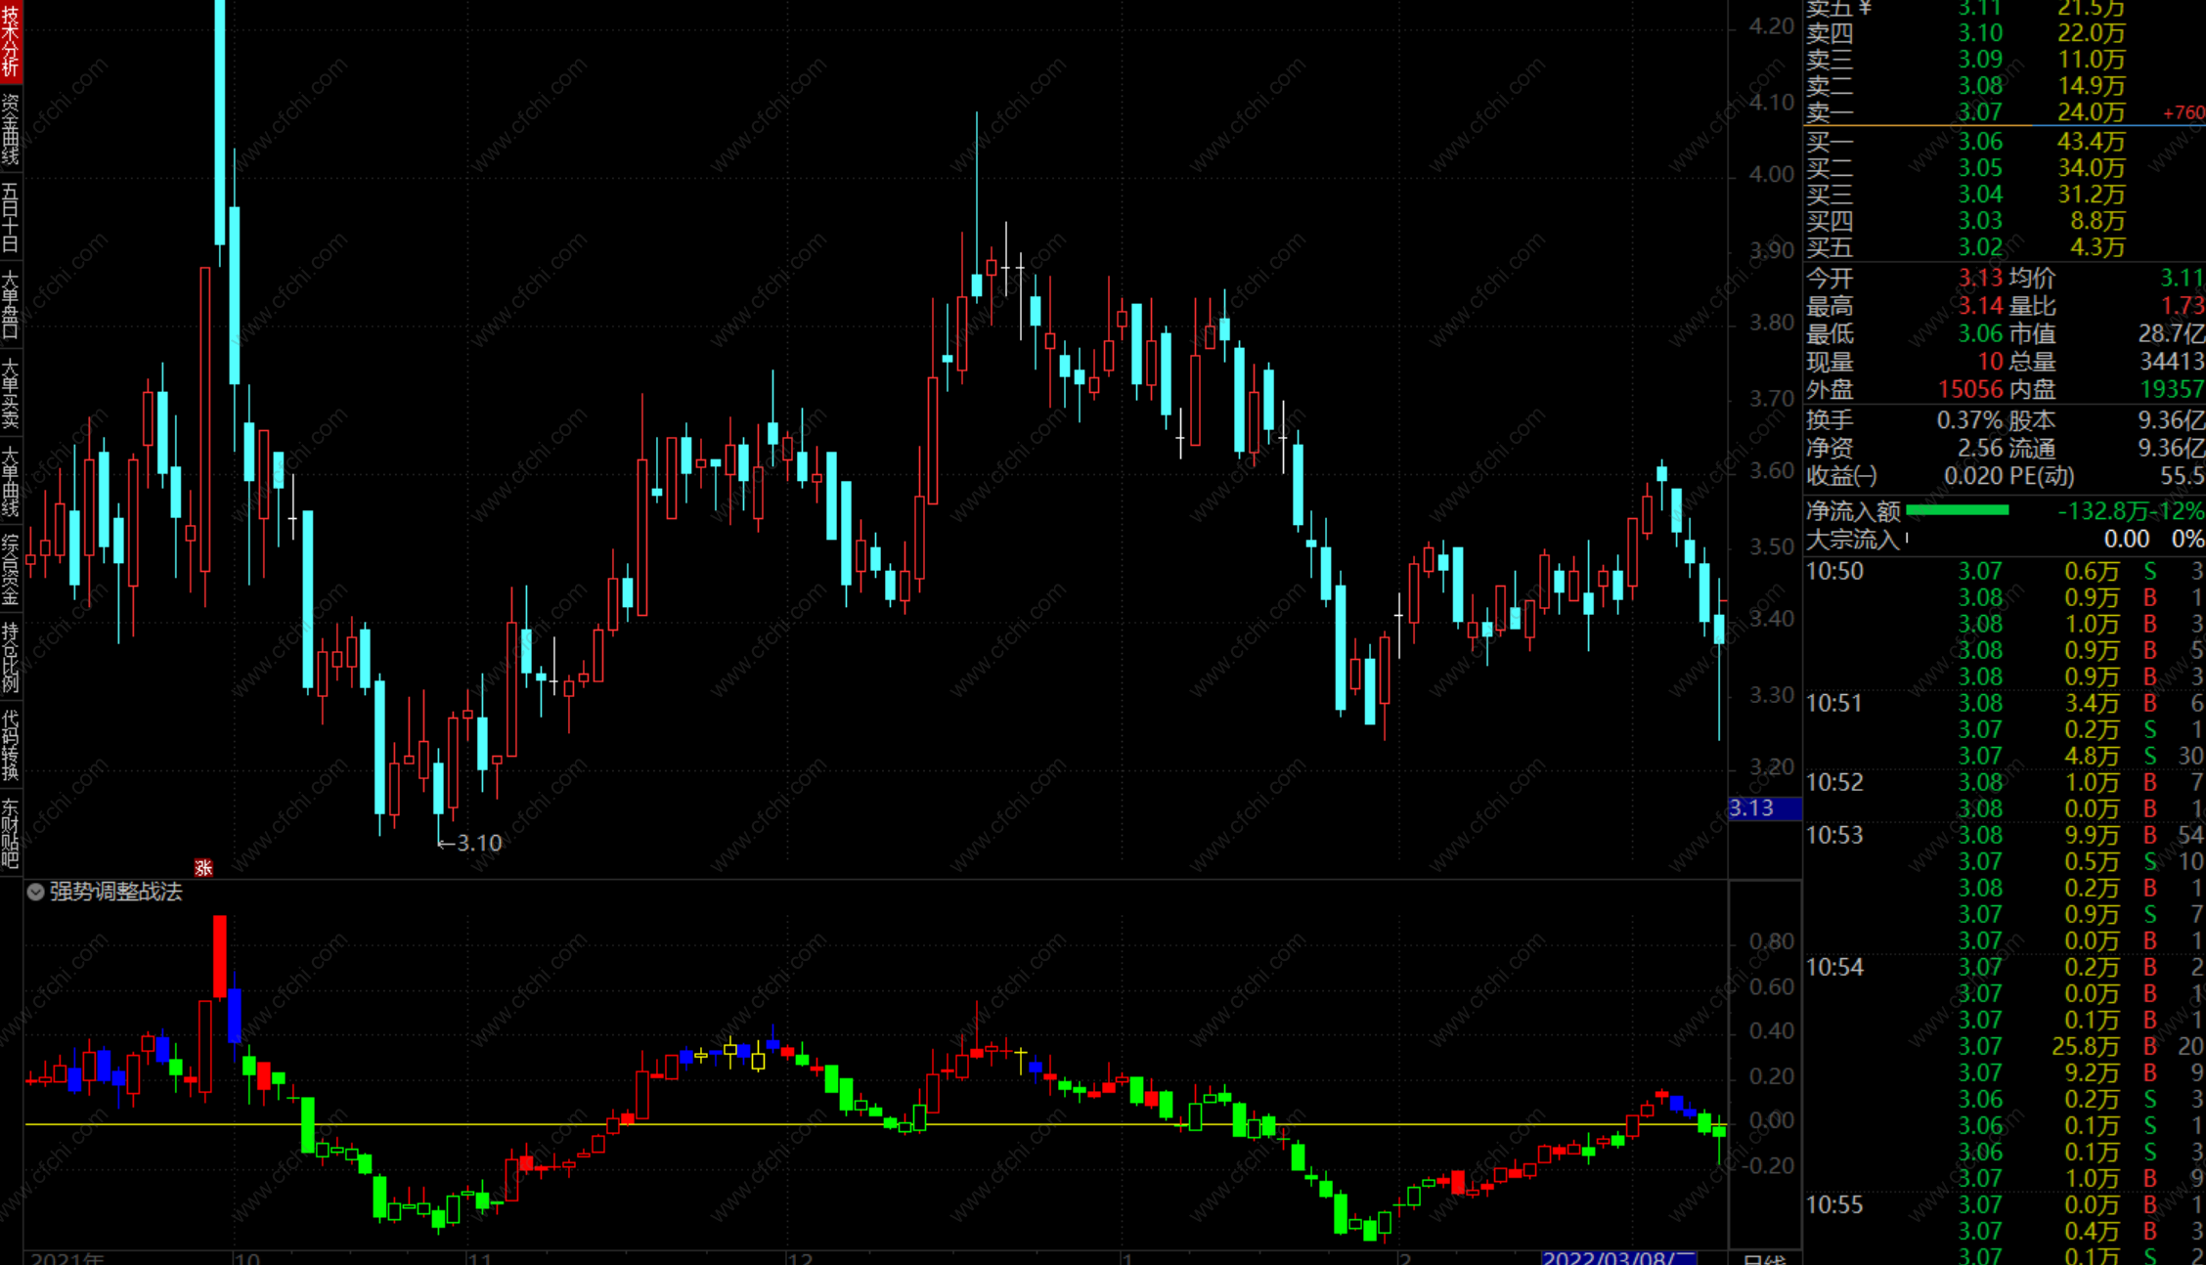Select the 五日十日 sidebar tab

point(11,217)
